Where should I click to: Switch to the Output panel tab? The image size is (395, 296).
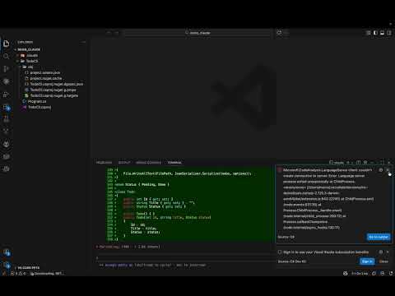[124, 163]
